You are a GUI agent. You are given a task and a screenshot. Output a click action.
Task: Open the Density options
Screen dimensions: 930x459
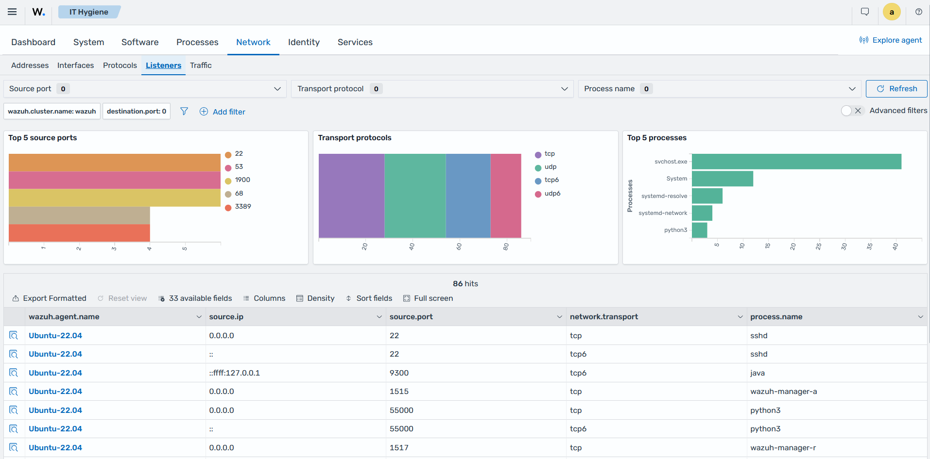tap(315, 298)
